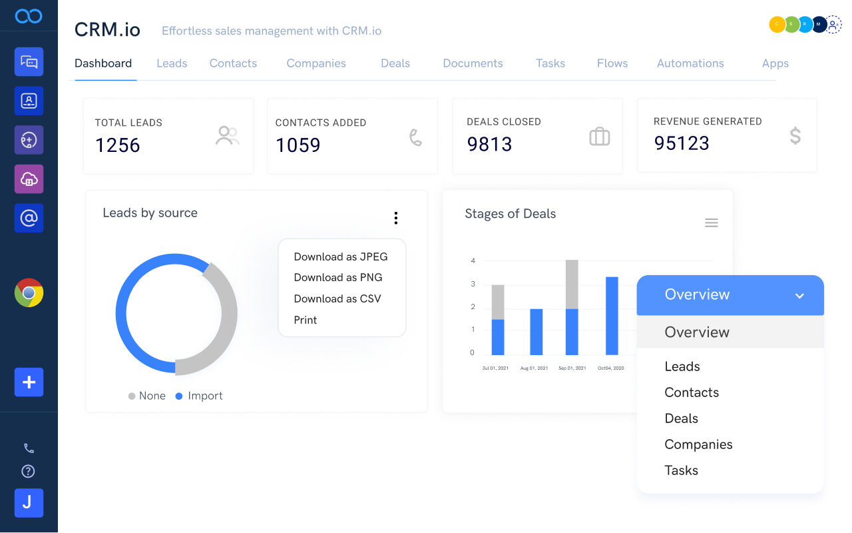Click the Leads by source heading
The image size is (852, 533).
coord(150,213)
